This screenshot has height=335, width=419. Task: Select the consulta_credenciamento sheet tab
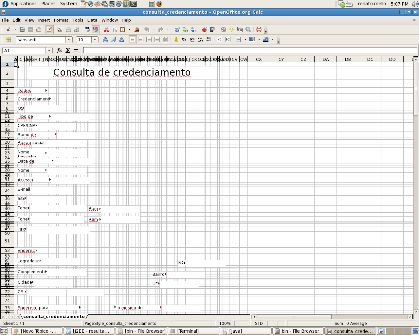(54, 316)
